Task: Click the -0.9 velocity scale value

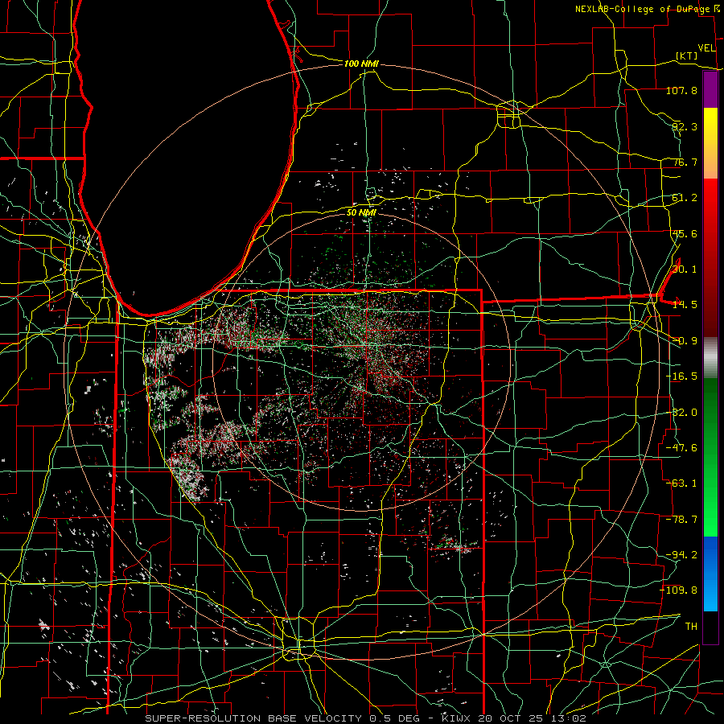Action: tap(685, 341)
